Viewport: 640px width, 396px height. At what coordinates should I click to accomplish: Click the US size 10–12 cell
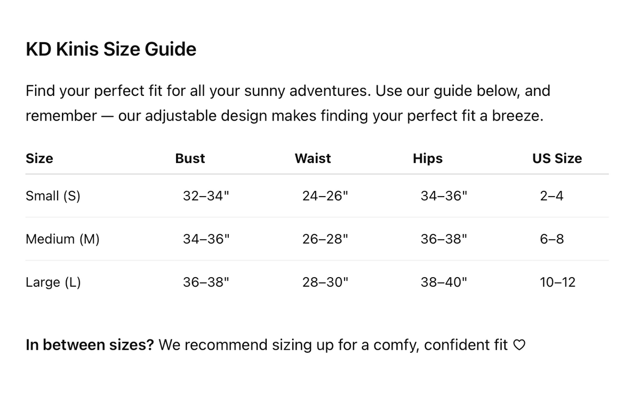coord(558,282)
